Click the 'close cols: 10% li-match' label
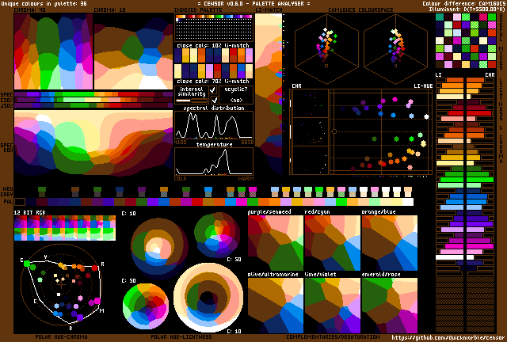Viewport: 507px width, 342px height. 213,45
